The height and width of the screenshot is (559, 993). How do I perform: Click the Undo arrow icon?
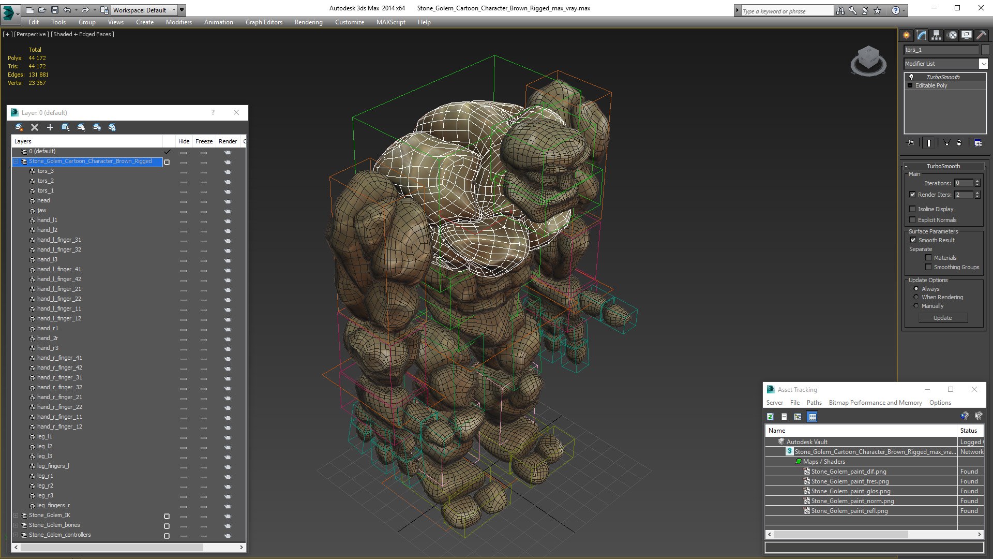click(67, 10)
